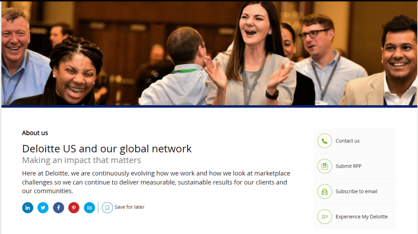This screenshot has width=418, height=234.
Task: Click the Making an impact that matters subtitle
Action: coord(82,160)
